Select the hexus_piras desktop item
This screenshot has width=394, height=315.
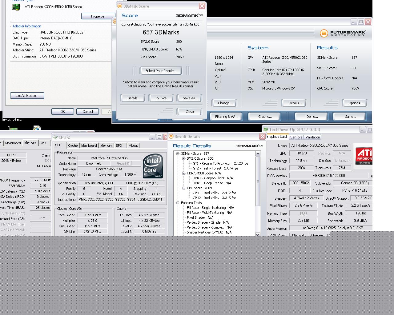pos(13,119)
